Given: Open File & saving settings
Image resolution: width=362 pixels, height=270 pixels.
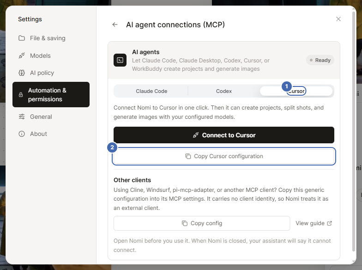Looking at the screenshot, I should (51, 38).
